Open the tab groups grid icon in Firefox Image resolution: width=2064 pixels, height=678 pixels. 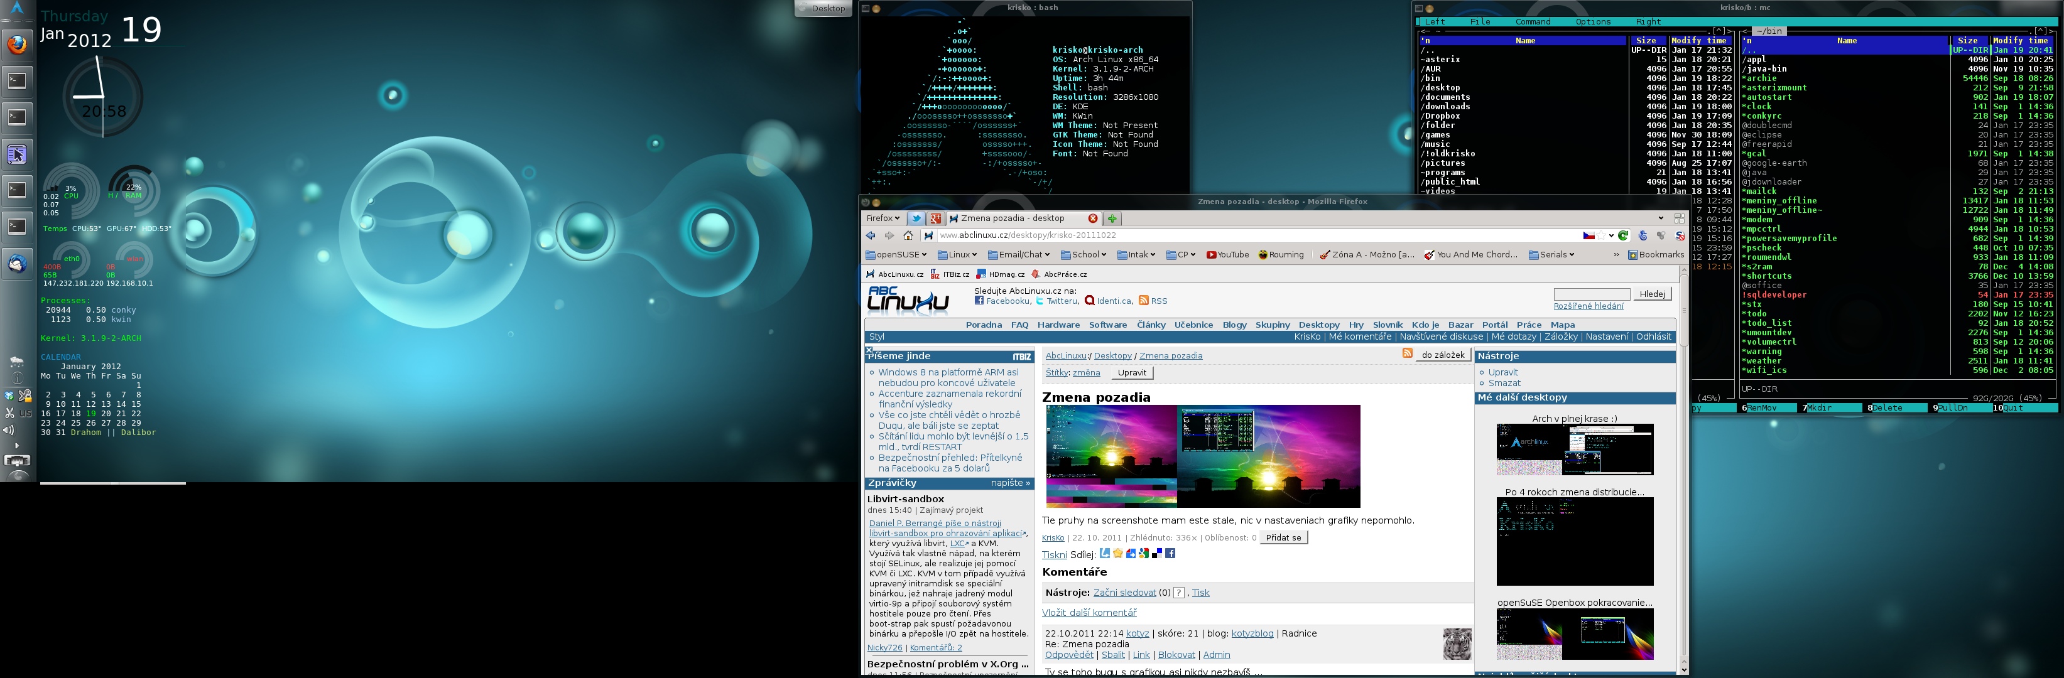[1678, 218]
